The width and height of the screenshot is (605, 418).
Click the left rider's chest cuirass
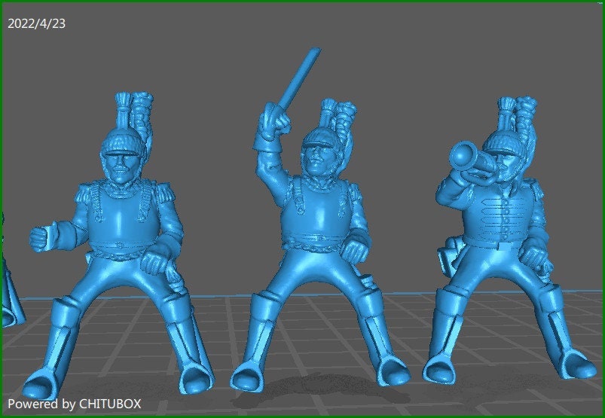(x=119, y=215)
